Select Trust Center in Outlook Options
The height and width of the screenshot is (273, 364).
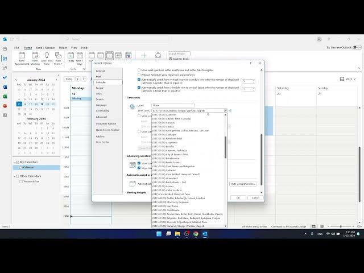point(107,142)
